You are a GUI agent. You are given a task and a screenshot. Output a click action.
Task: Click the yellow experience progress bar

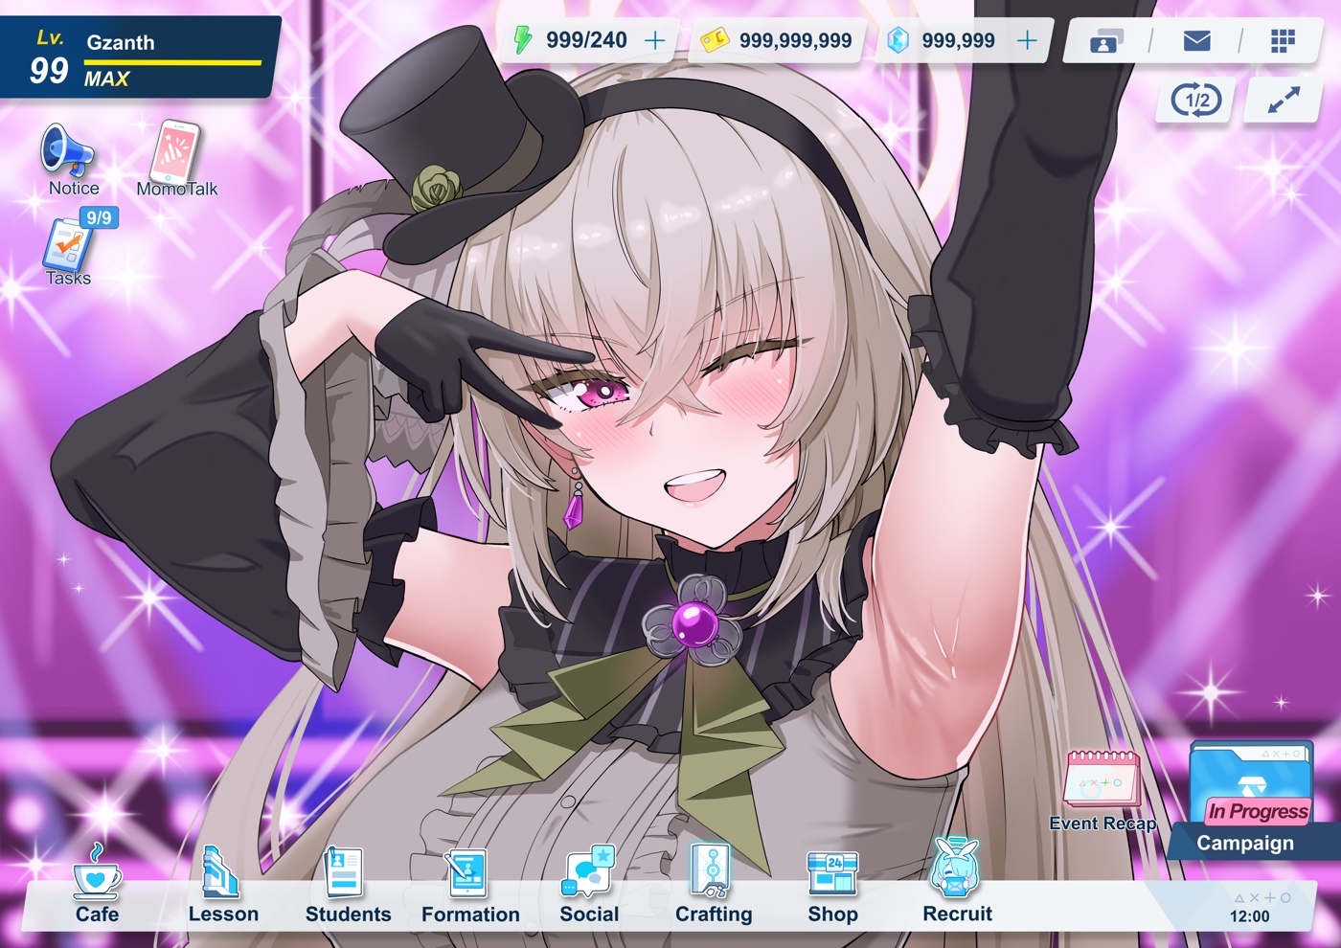point(172,63)
